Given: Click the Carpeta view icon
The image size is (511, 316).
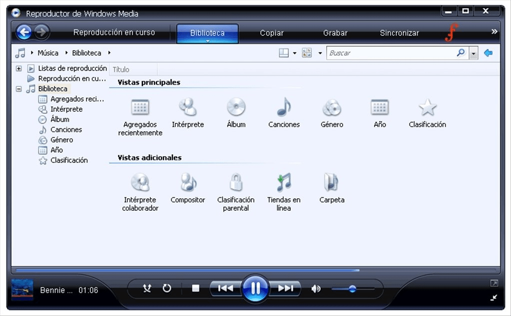Looking at the screenshot, I should point(331,182).
